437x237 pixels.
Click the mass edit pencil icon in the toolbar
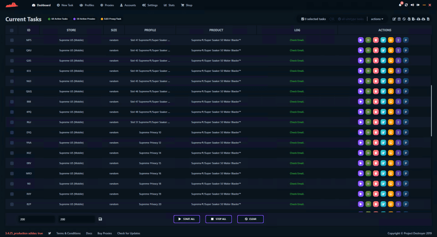tap(394, 19)
